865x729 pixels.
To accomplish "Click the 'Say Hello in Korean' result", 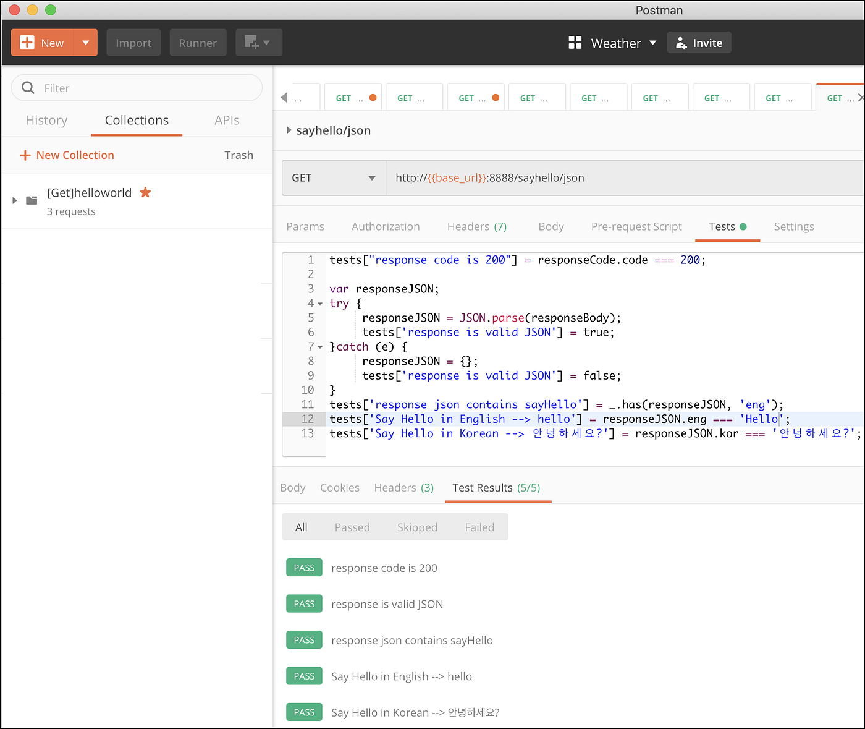I will 415,712.
